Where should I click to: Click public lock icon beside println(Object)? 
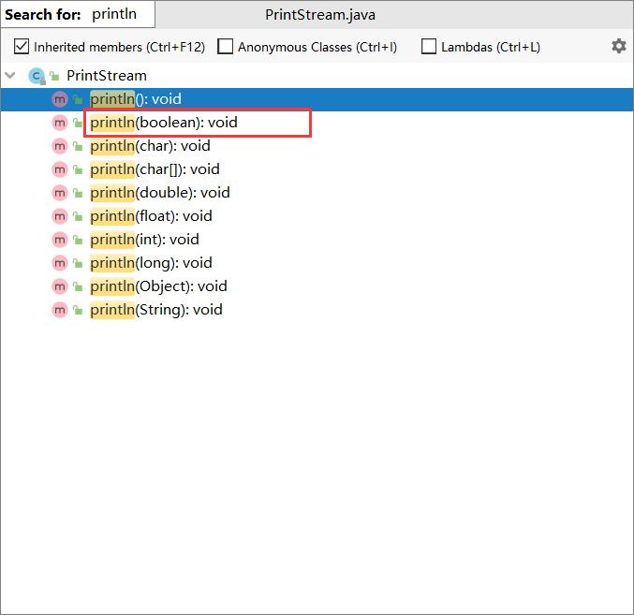pos(78,286)
